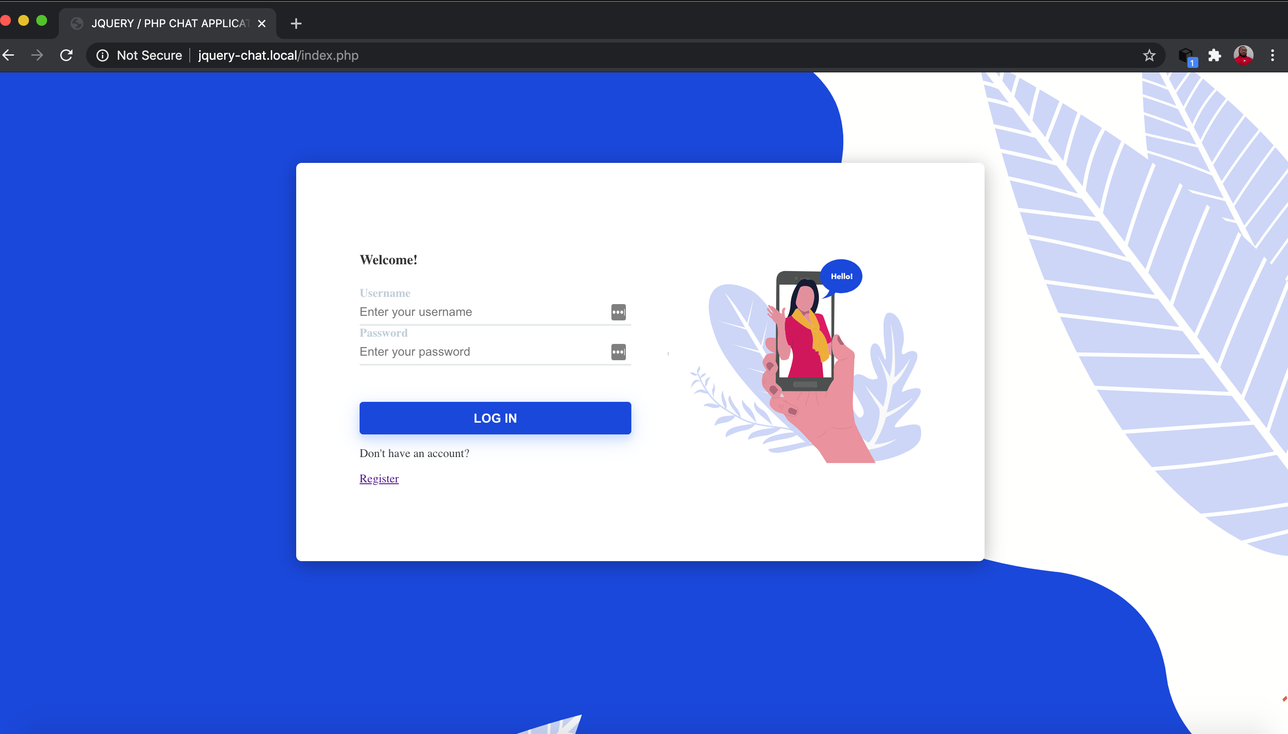Open the Chrome profile avatar
1288x734 pixels.
[x=1243, y=56]
